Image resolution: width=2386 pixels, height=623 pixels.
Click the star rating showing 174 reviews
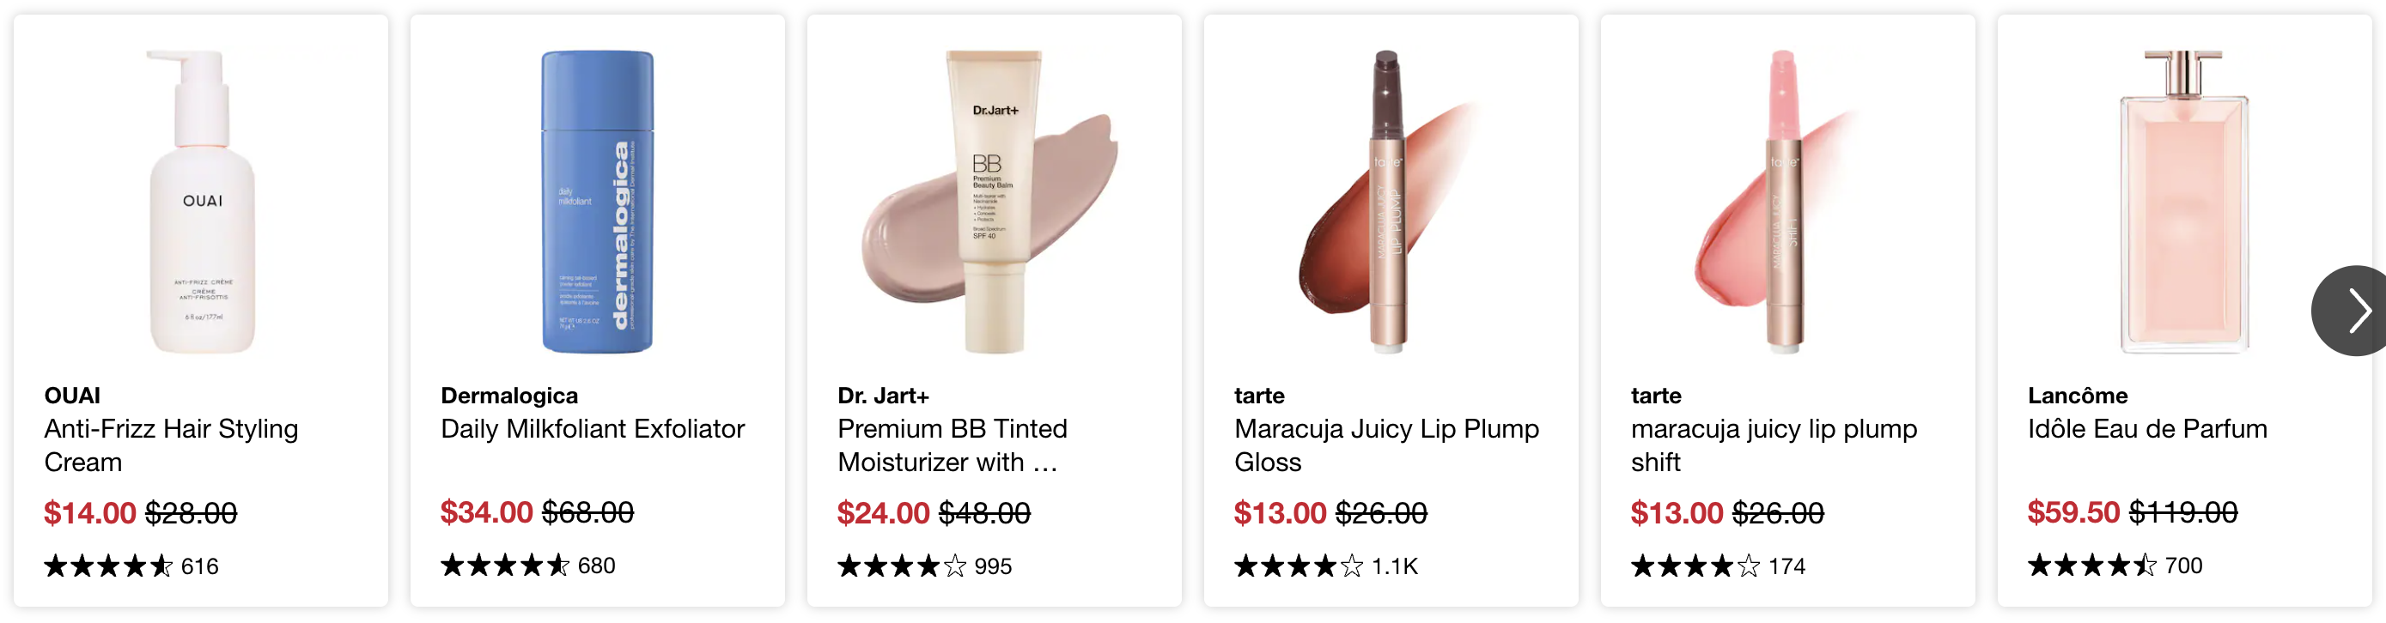(x=1718, y=566)
